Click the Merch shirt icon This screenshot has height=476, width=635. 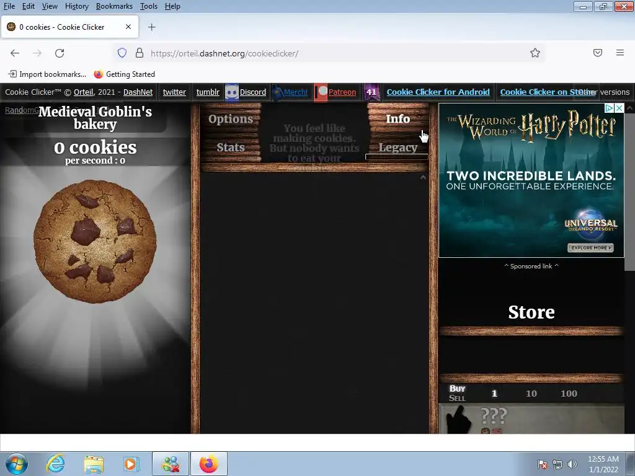tap(277, 92)
